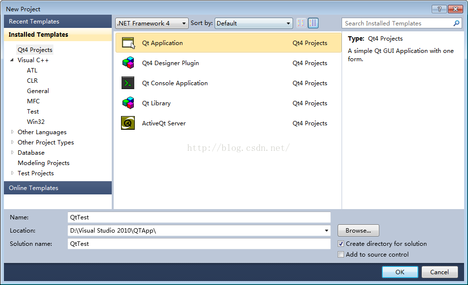
Task: Open the Recent Templates section
Action: pyautogui.click(x=58, y=22)
